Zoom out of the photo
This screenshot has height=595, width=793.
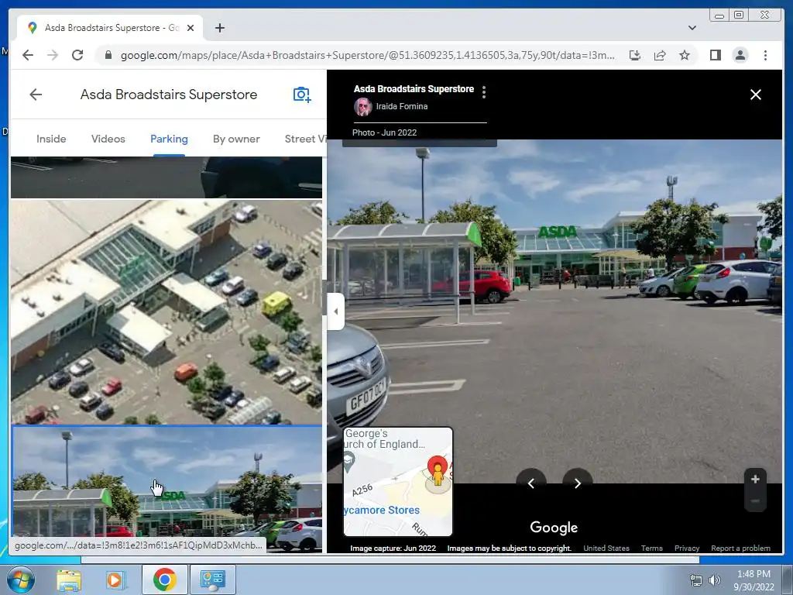(x=755, y=501)
